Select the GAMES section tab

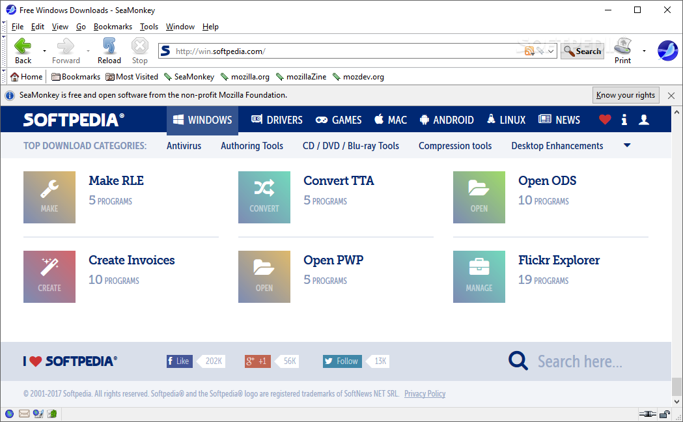click(339, 119)
